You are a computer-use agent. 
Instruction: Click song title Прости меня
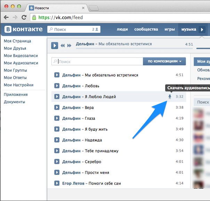pyautogui.click(x=97, y=172)
